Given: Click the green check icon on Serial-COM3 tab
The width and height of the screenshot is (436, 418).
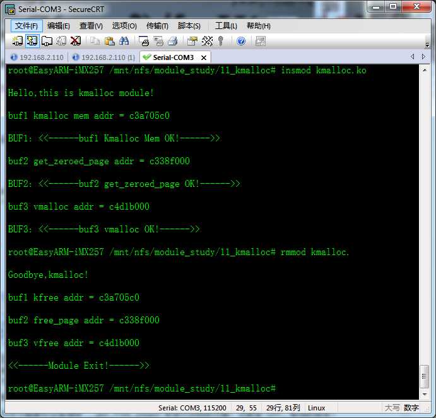Looking at the screenshot, I should [x=146, y=57].
